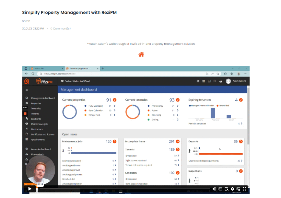Open Management dashboard in the sidebar
281x198 pixels.
click(43, 98)
